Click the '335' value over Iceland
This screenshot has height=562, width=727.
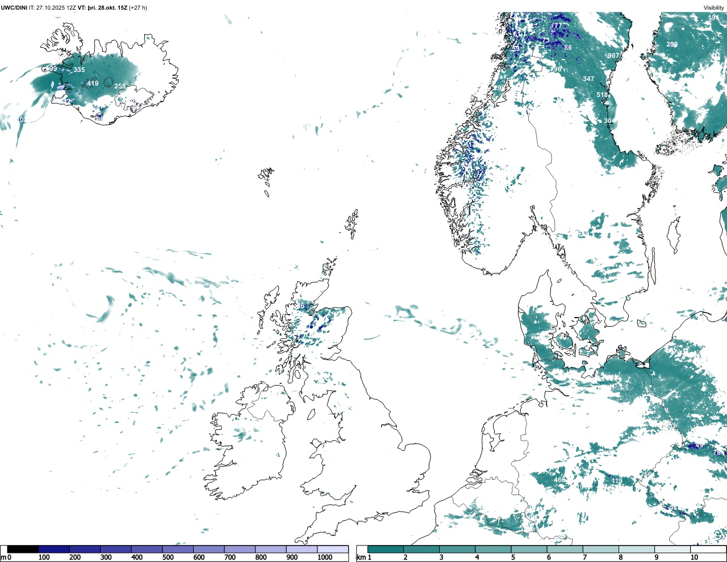[x=79, y=70]
